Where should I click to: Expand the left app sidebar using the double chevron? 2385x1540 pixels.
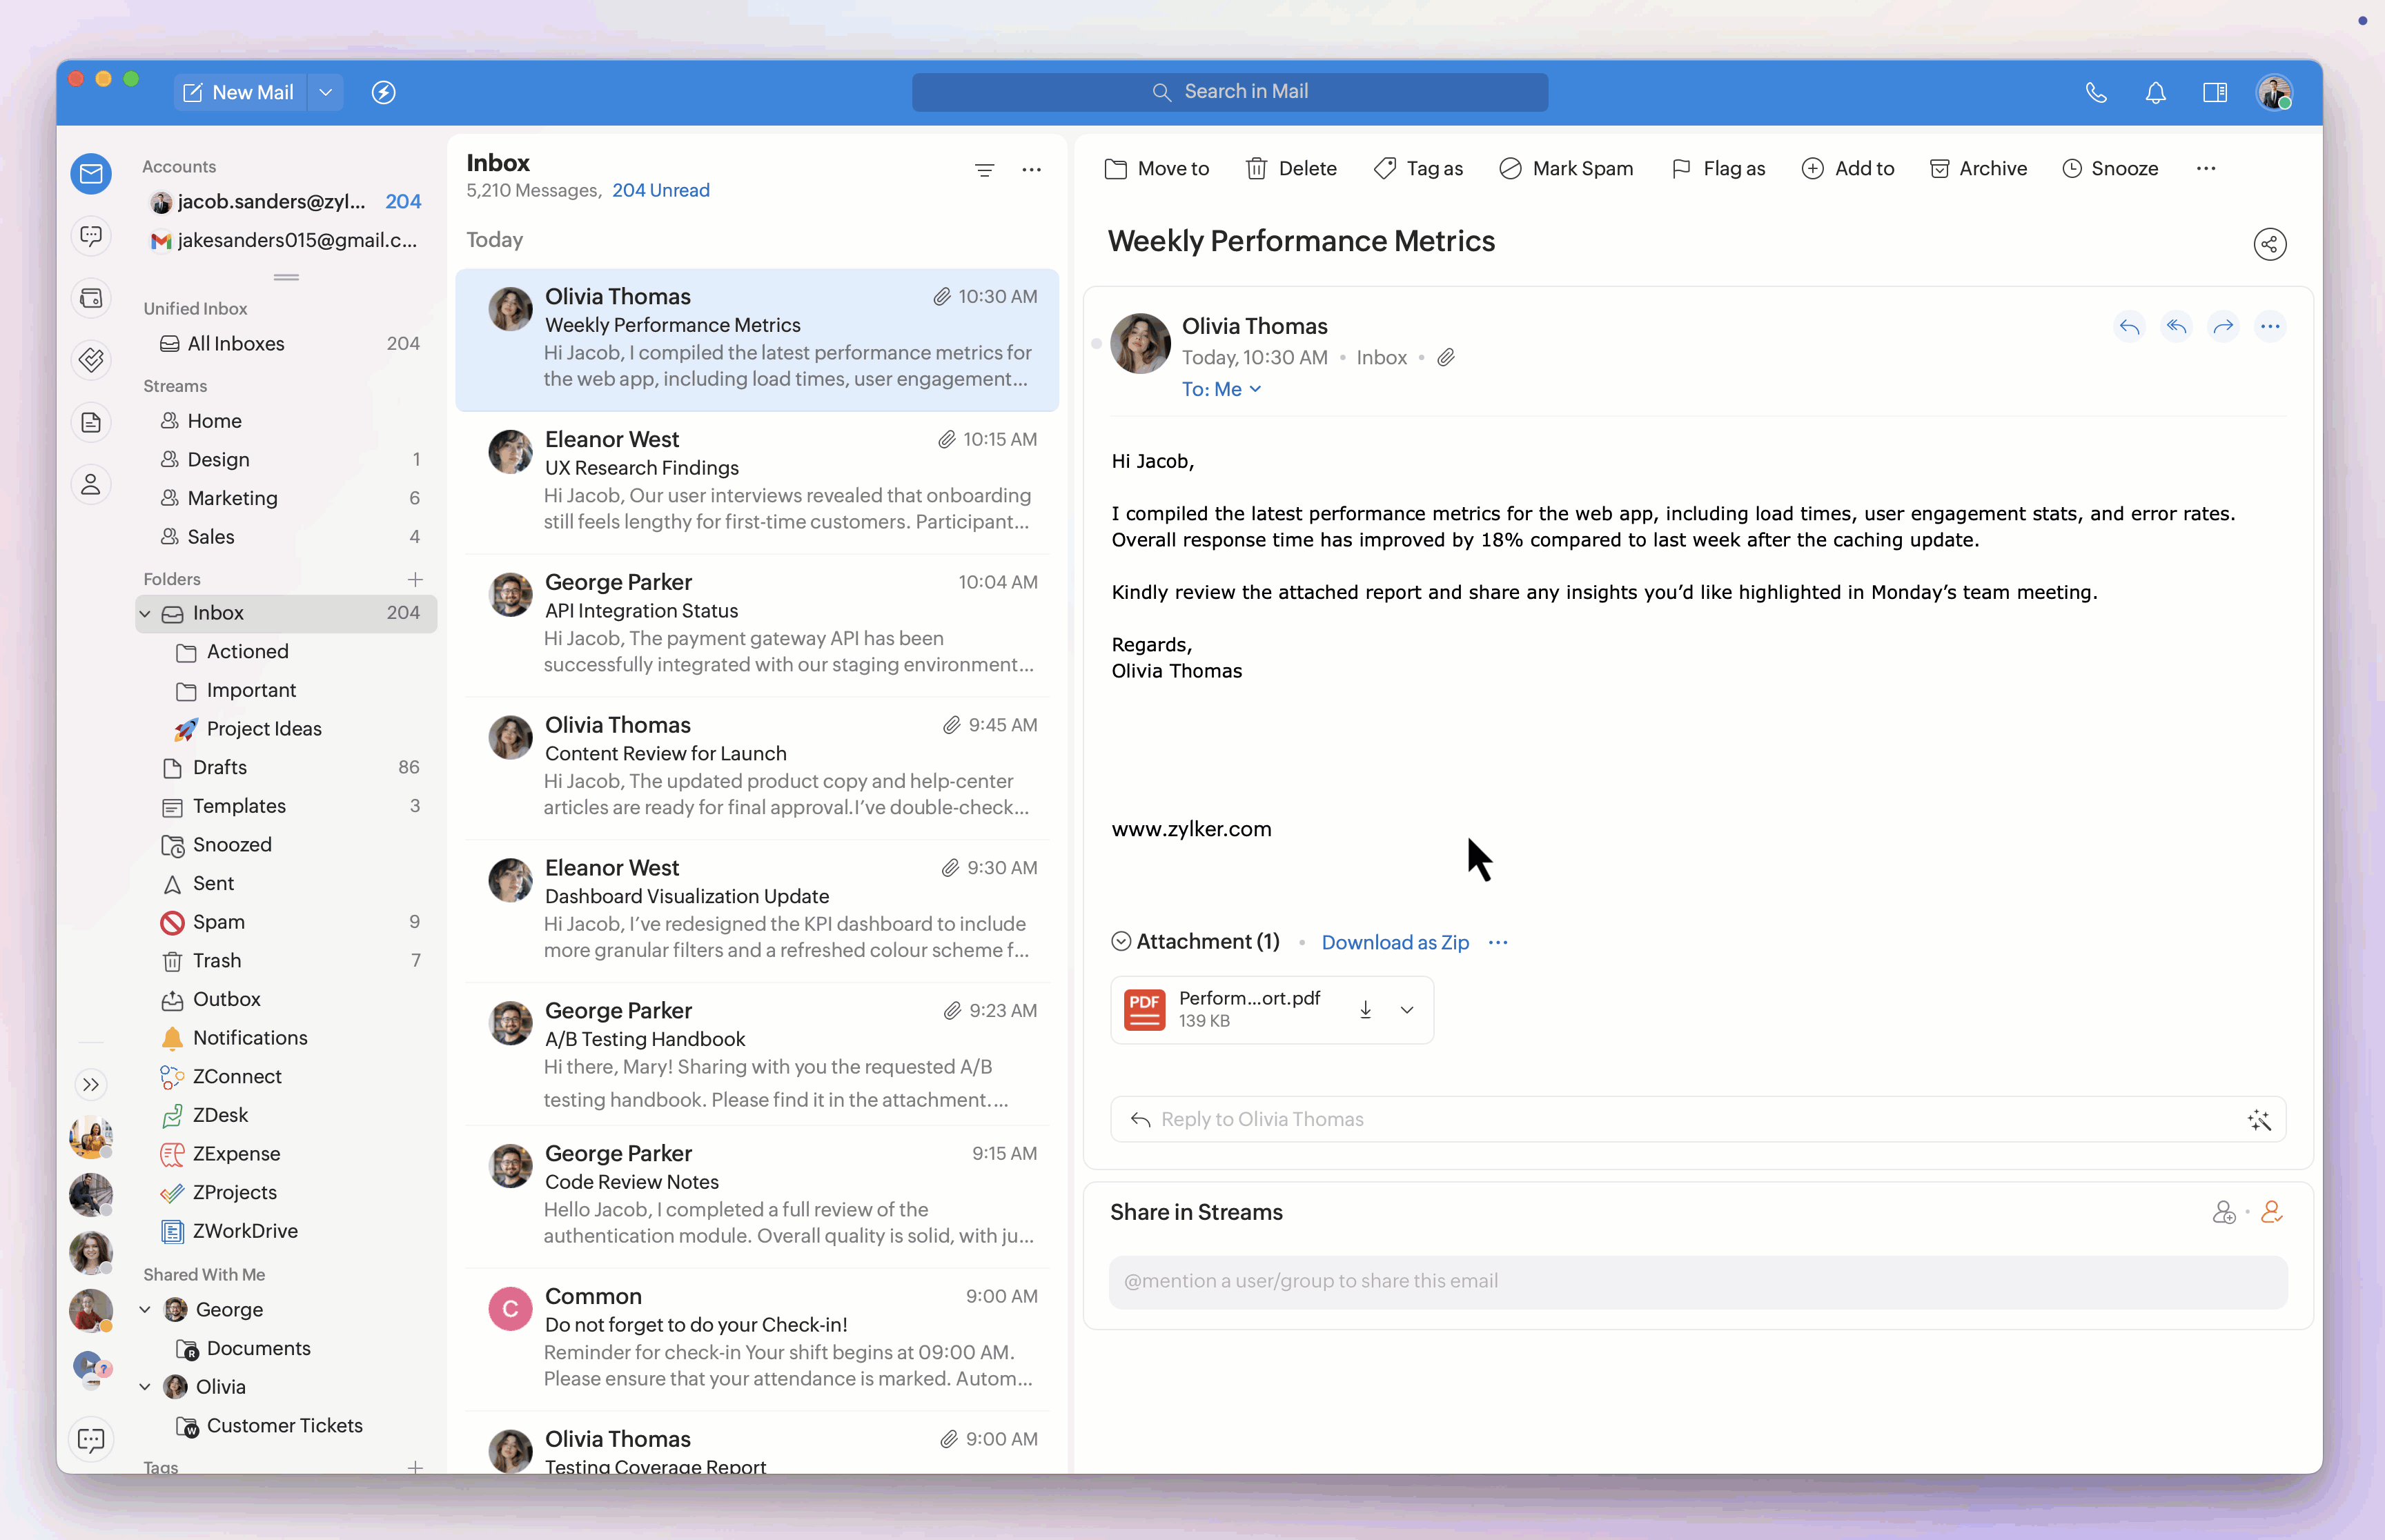click(x=91, y=1084)
